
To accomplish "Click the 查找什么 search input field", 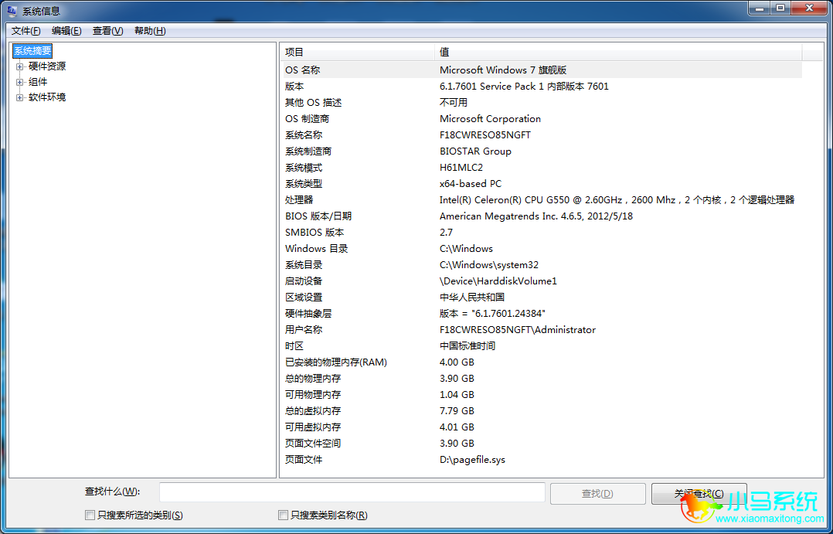I will [352, 492].
